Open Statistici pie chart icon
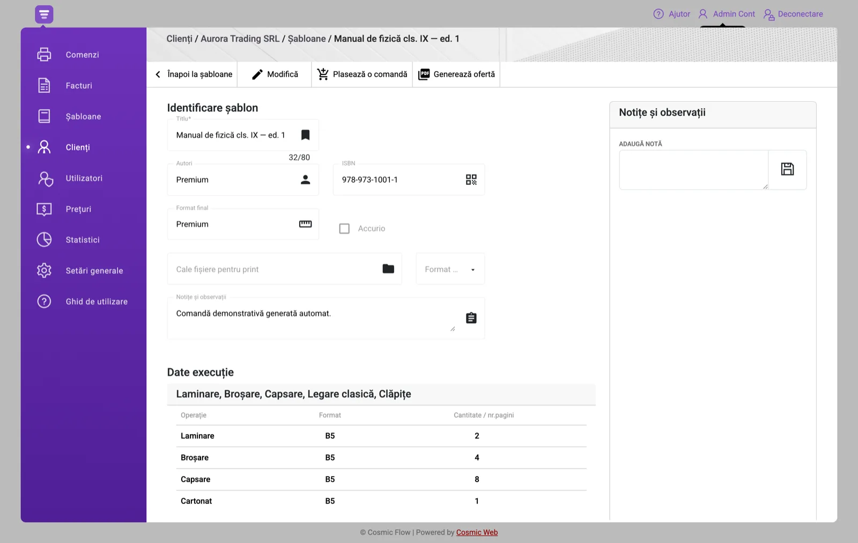The height and width of the screenshot is (543, 858). (44, 240)
